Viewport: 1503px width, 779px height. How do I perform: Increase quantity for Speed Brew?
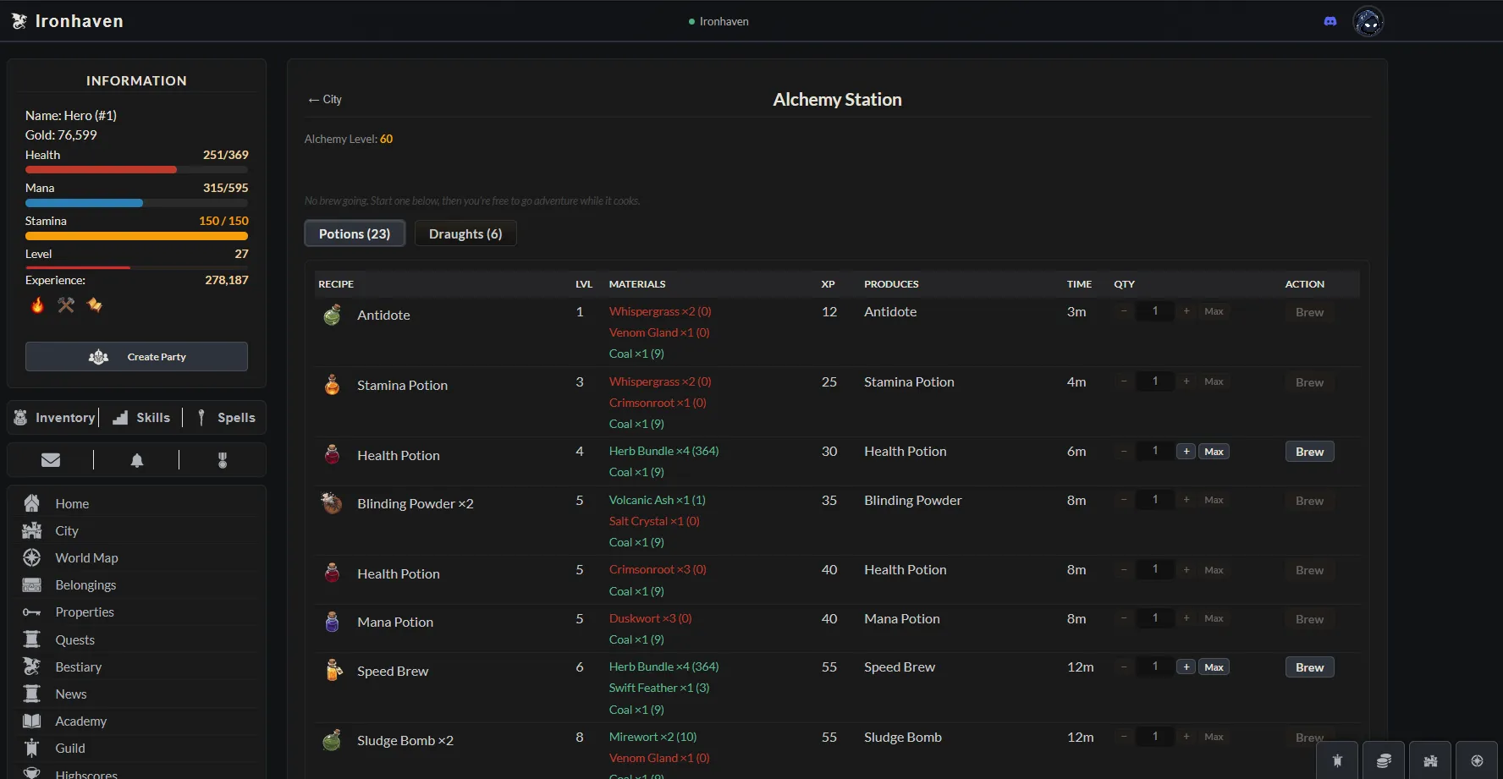pyautogui.click(x=1186, y=667)
